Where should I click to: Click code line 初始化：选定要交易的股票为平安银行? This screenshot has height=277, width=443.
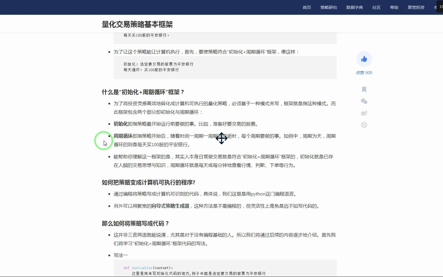point(158,64)
